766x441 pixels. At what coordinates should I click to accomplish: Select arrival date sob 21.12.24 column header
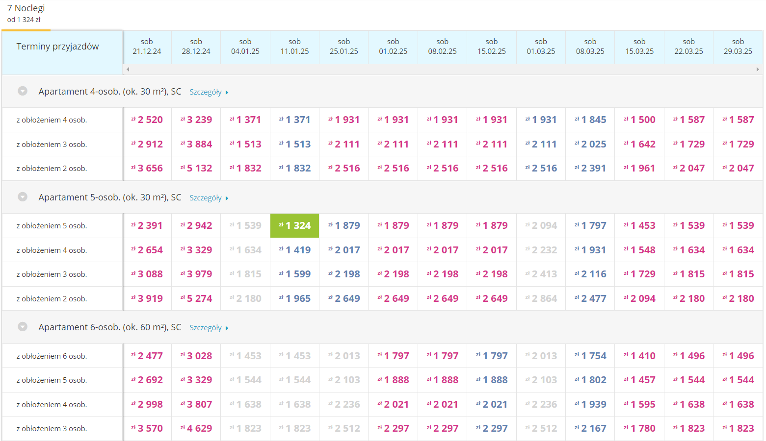147,47
